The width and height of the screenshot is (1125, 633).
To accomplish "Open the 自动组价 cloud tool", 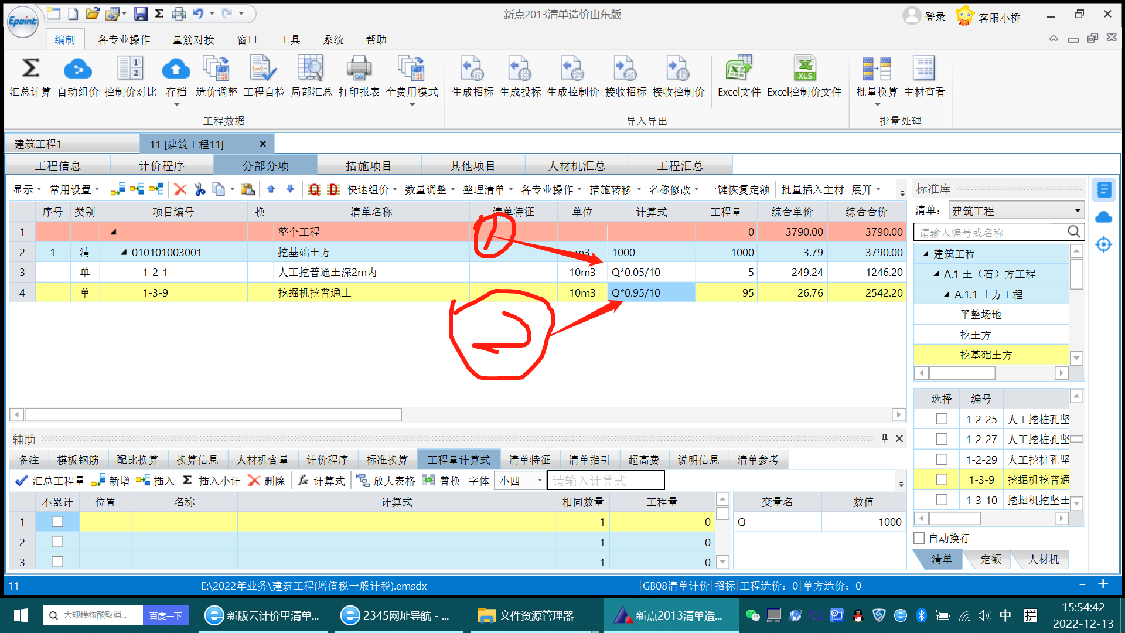I will coord(77,68).
